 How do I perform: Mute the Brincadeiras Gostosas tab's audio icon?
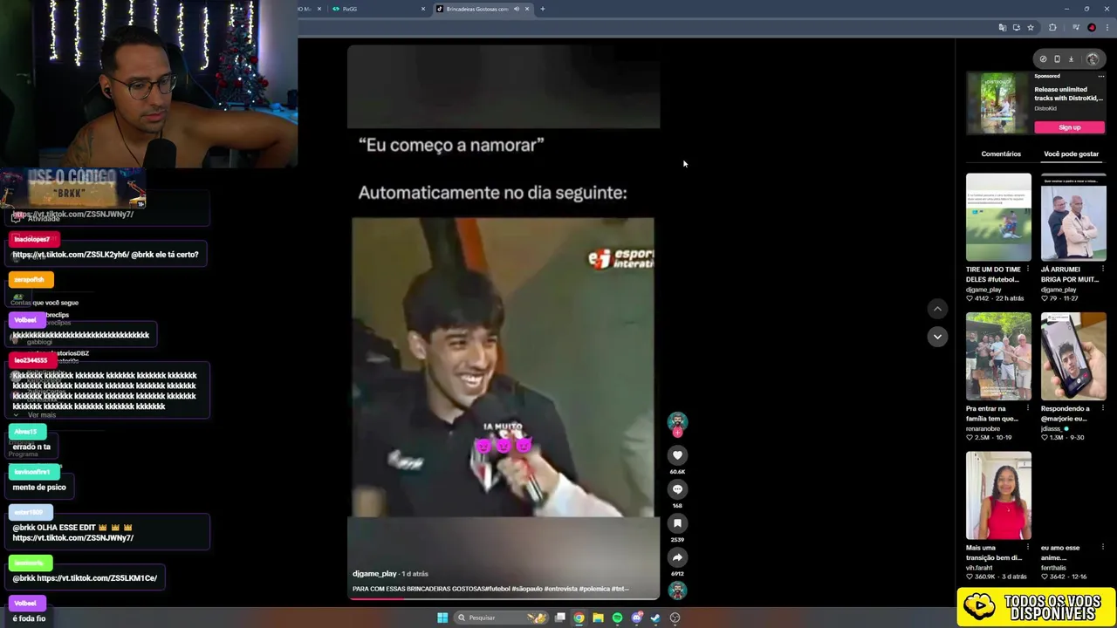coord(516,9)
